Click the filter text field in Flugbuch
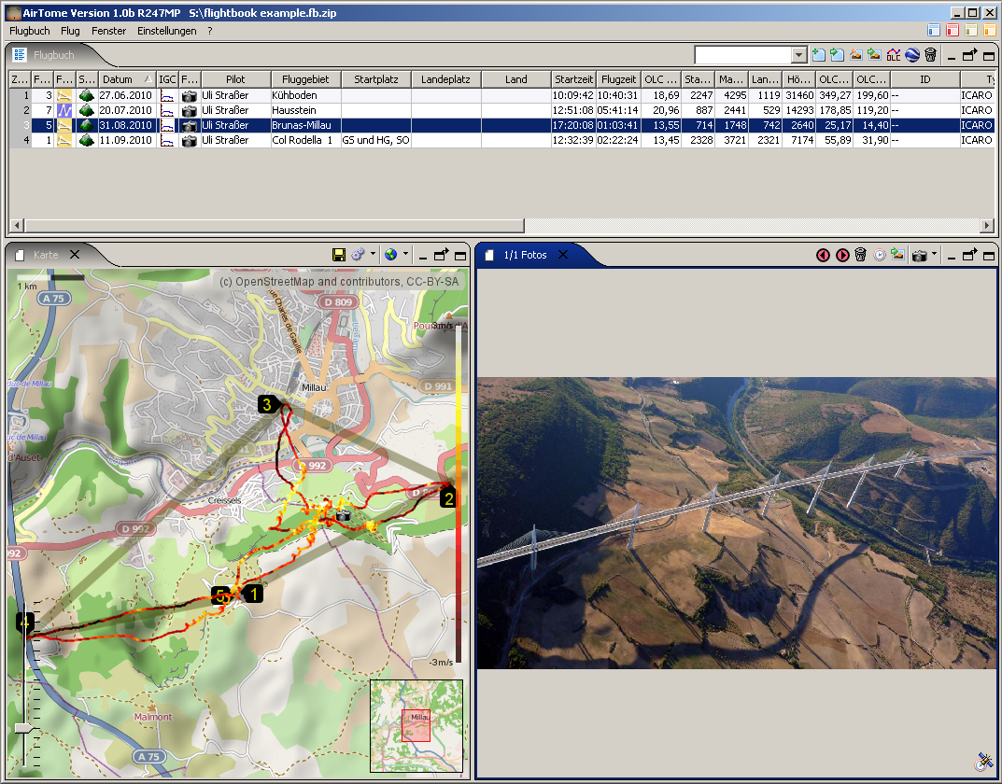The width and height of the screenshot is (1002, 784). pyautogui.click(x=743, y=56)
